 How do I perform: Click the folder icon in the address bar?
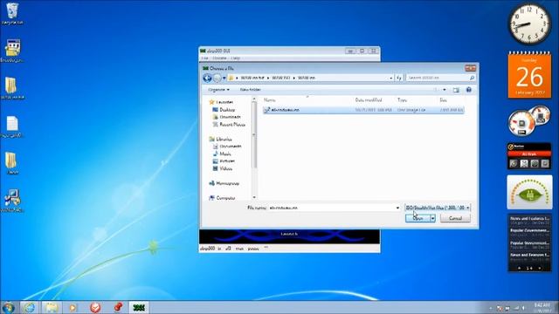(x=231, y=78)
